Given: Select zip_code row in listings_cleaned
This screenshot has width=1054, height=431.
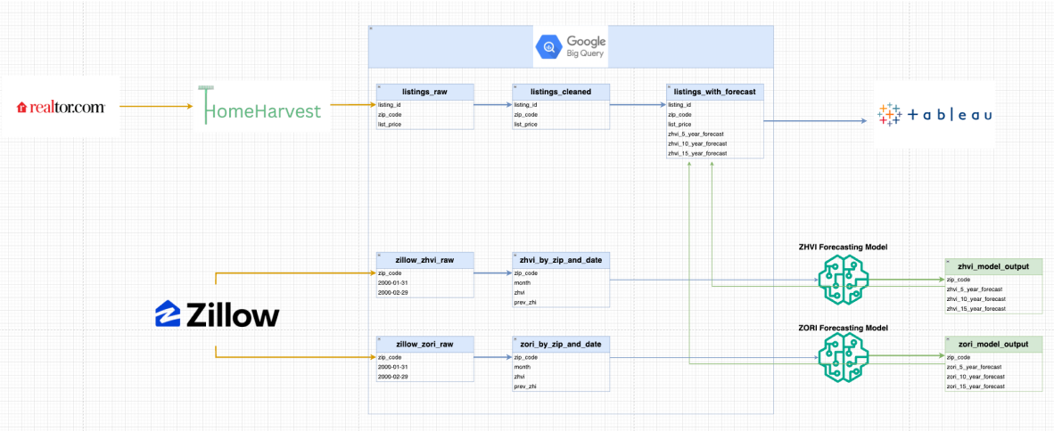Looking at the screenshot, I should click(561, 115).
